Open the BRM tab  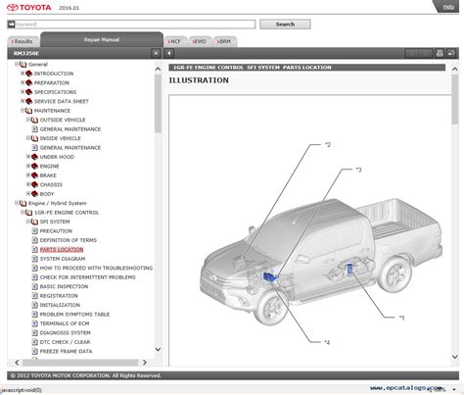pyautogui.click(x=225, y=41)
